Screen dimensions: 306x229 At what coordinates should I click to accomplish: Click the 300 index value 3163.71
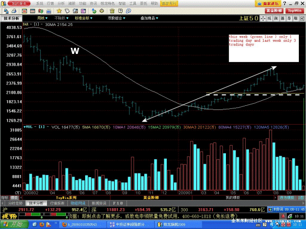tap(206, 210)
